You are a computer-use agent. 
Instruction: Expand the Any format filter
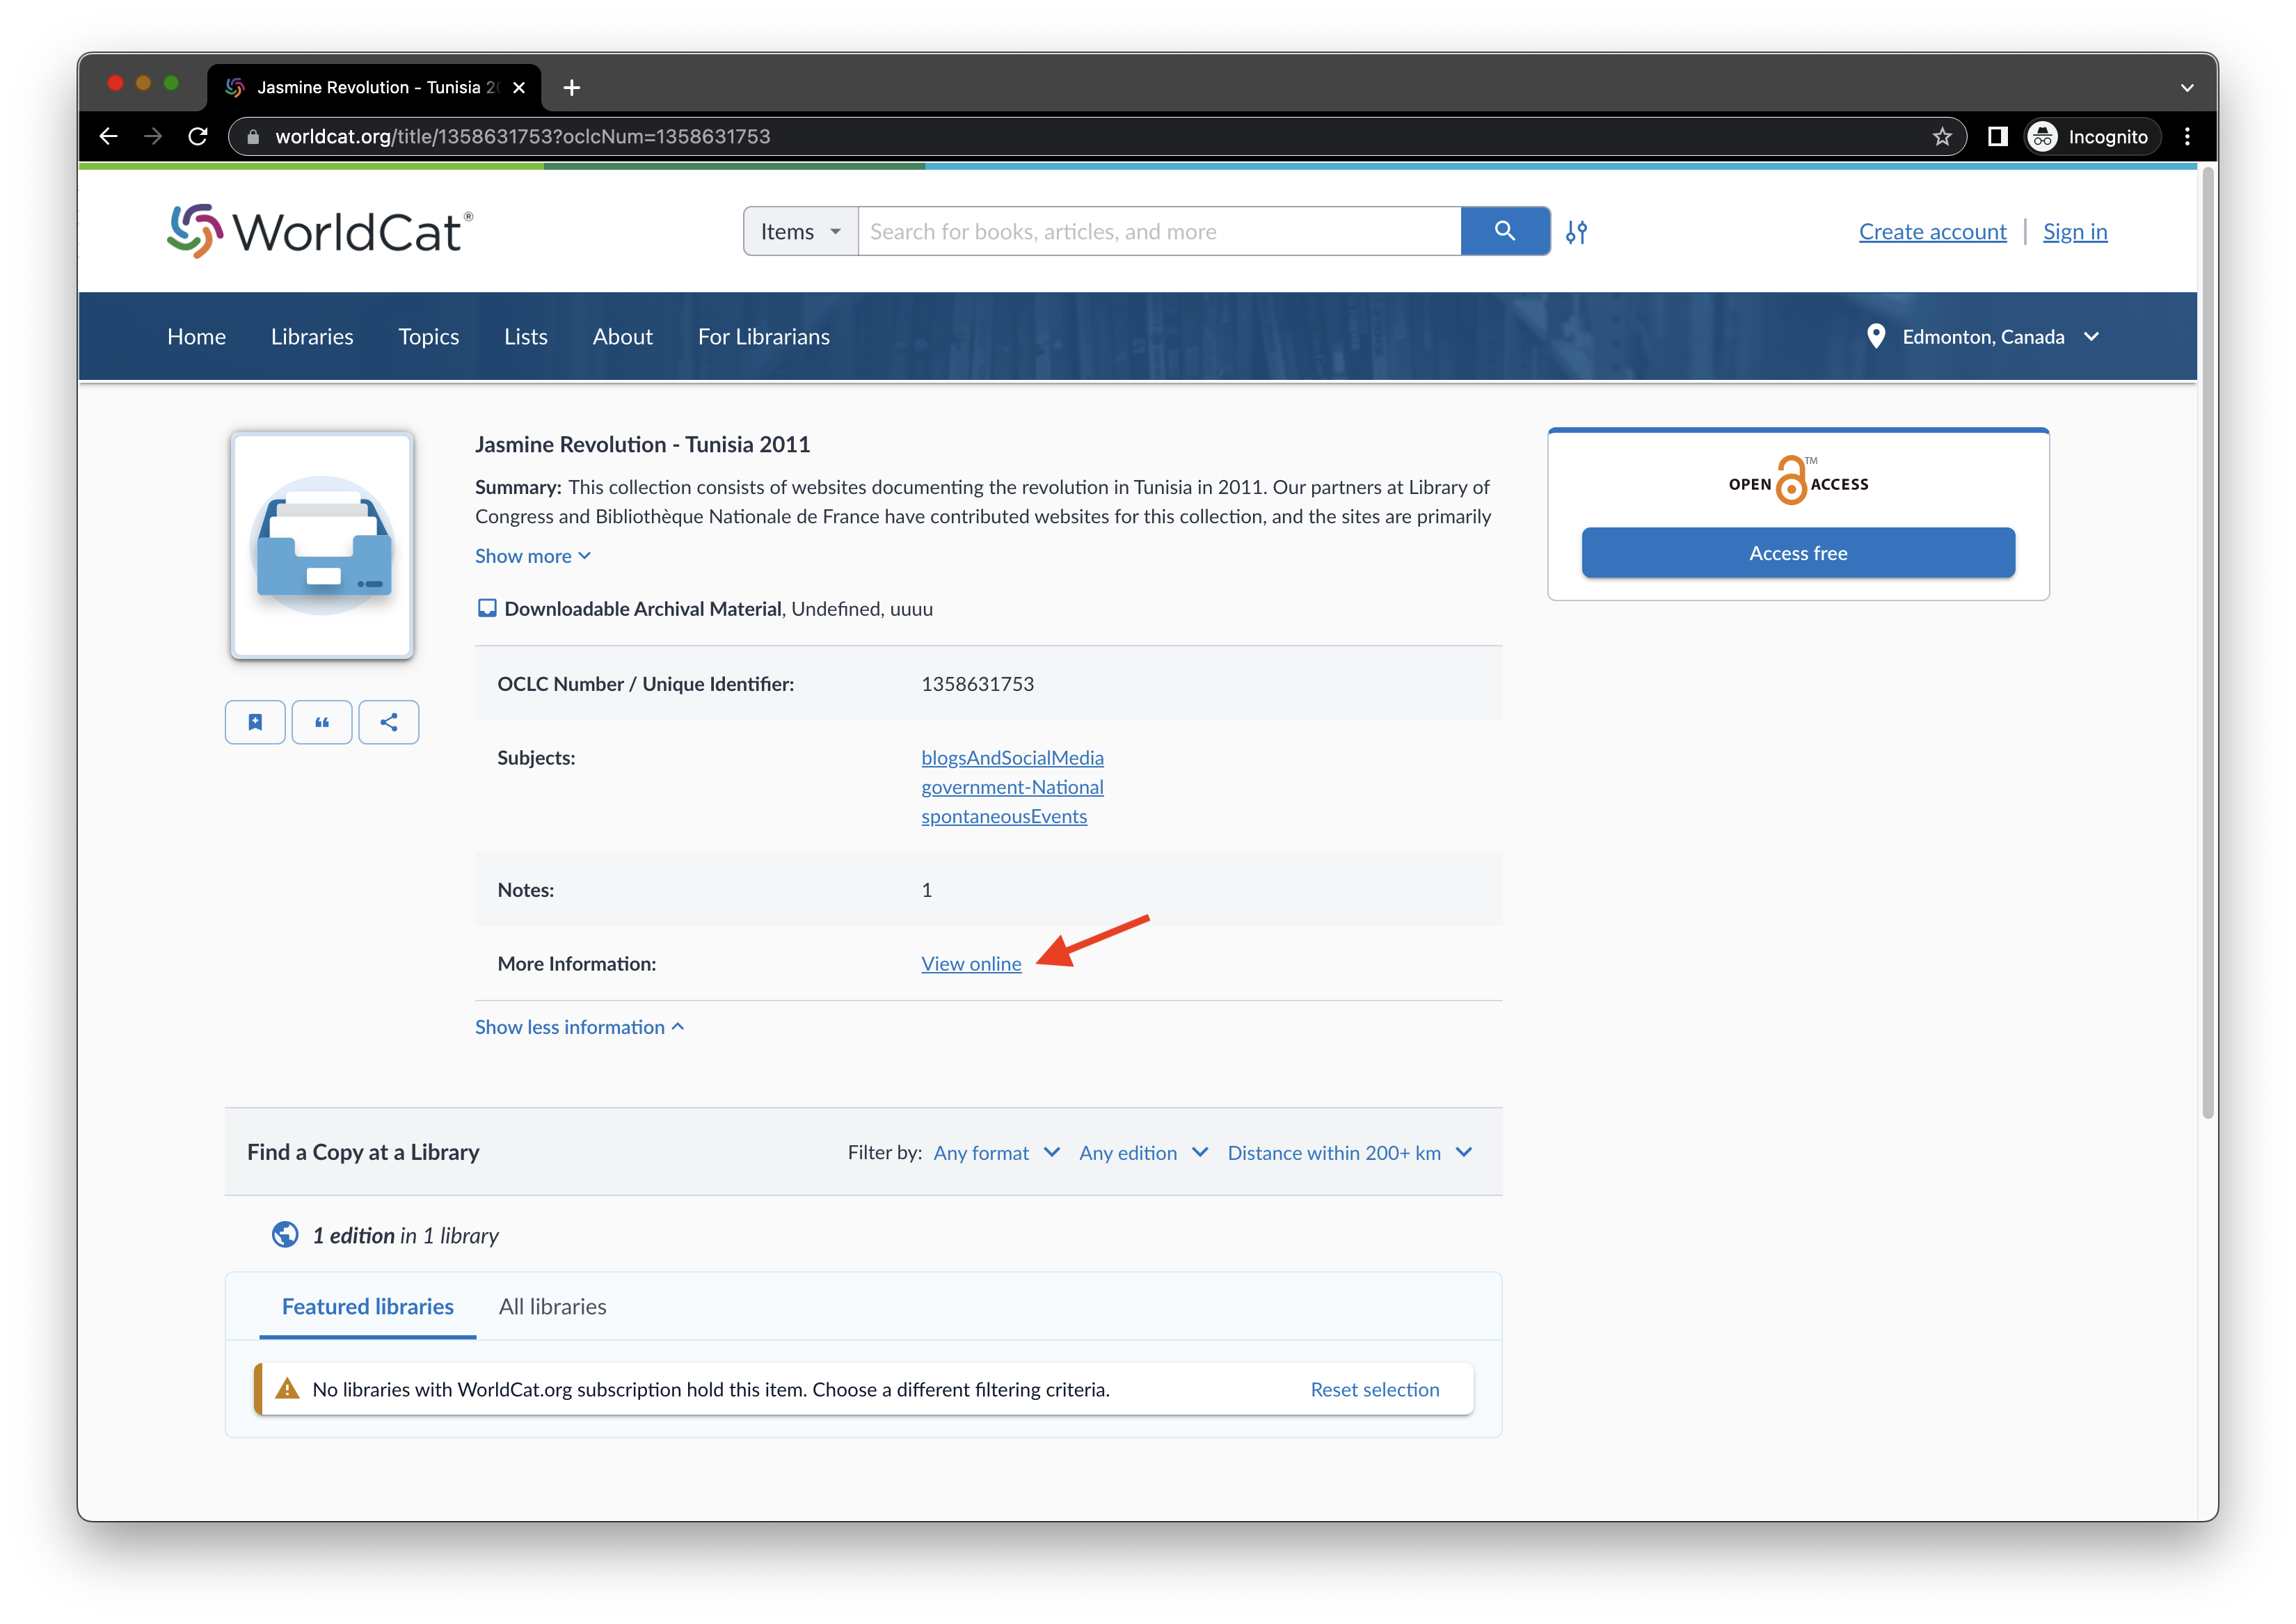(996, 1153)
